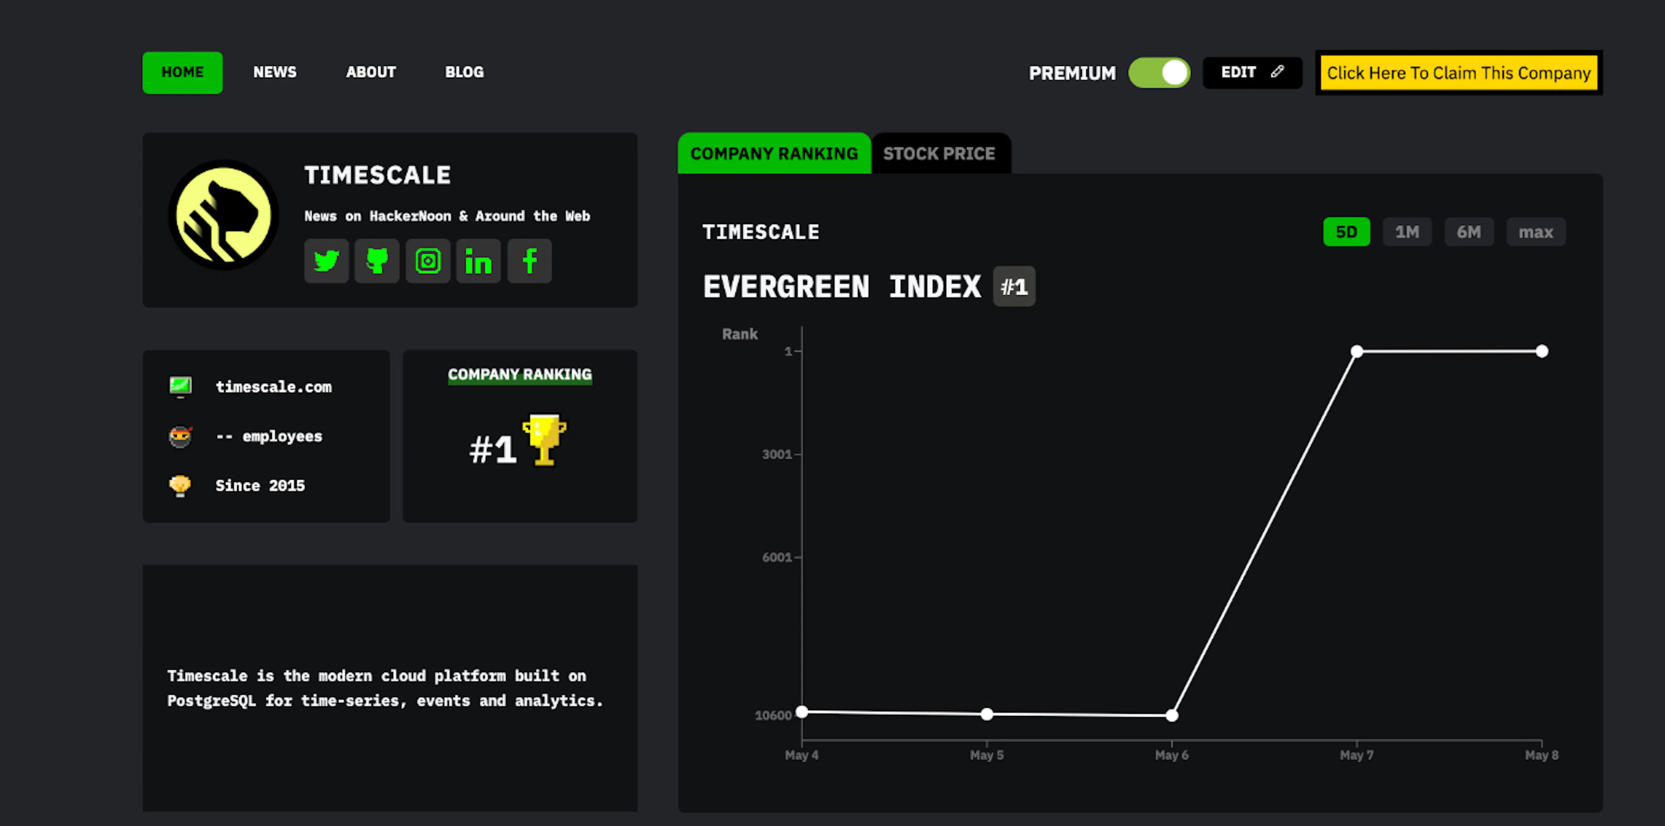Open Timescale's LinkedIn icon
This screenshot has width=1665, height=826.
click(478, 261)
